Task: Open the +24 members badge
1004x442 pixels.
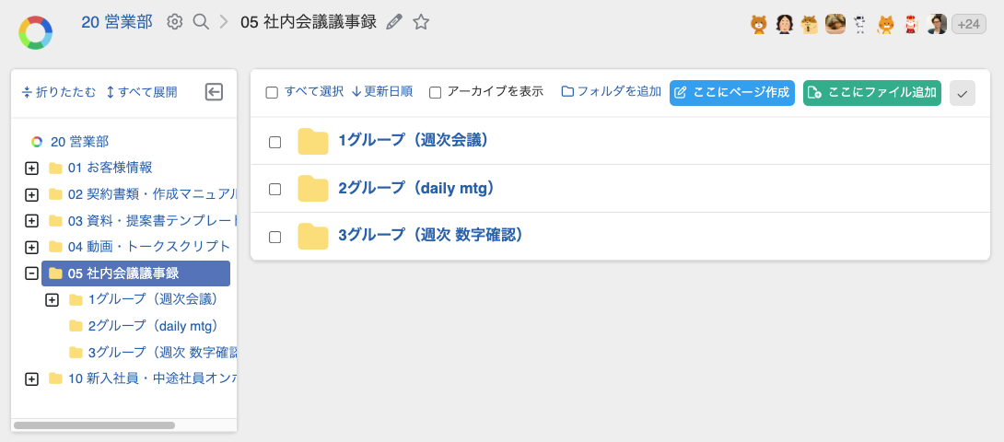Action: pyautogui.click(x=968, y=25)
